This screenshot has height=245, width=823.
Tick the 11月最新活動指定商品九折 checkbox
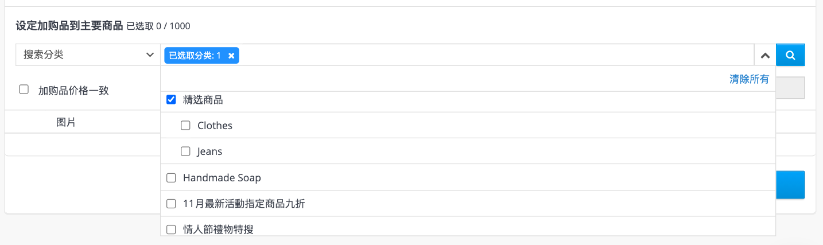click(170, 204)
